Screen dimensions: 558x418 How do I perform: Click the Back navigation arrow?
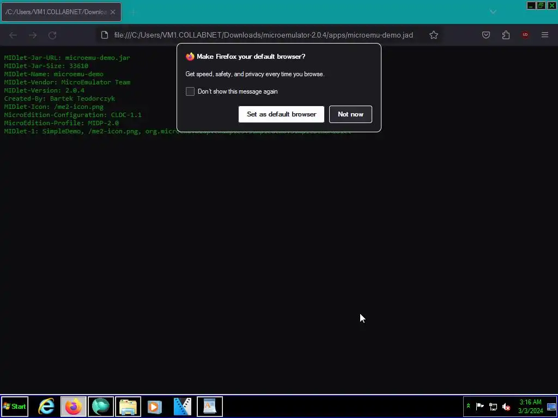point(13,35)
